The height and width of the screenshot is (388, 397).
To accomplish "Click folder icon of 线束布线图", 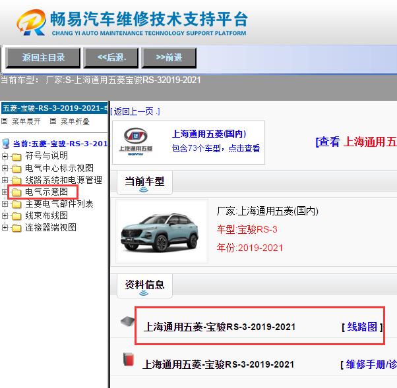I will (x=16, y=216).
